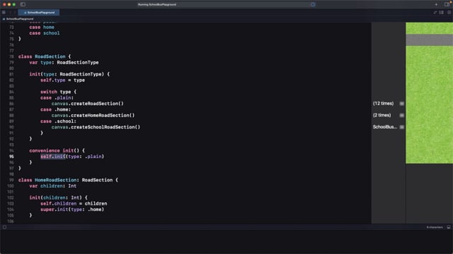Open the related items grid icon
The height and width of the screenshot is (254, 453).
click(x=4, y=13)
